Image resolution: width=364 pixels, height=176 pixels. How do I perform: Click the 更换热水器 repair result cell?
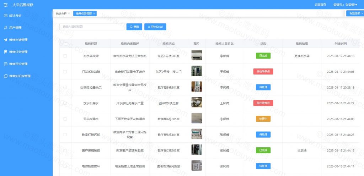[302, 56]
